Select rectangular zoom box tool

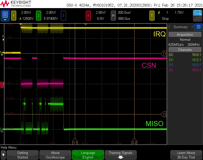coord(197,13)
